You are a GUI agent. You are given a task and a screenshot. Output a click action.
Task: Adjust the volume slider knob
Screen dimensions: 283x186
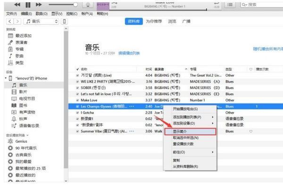75,5
